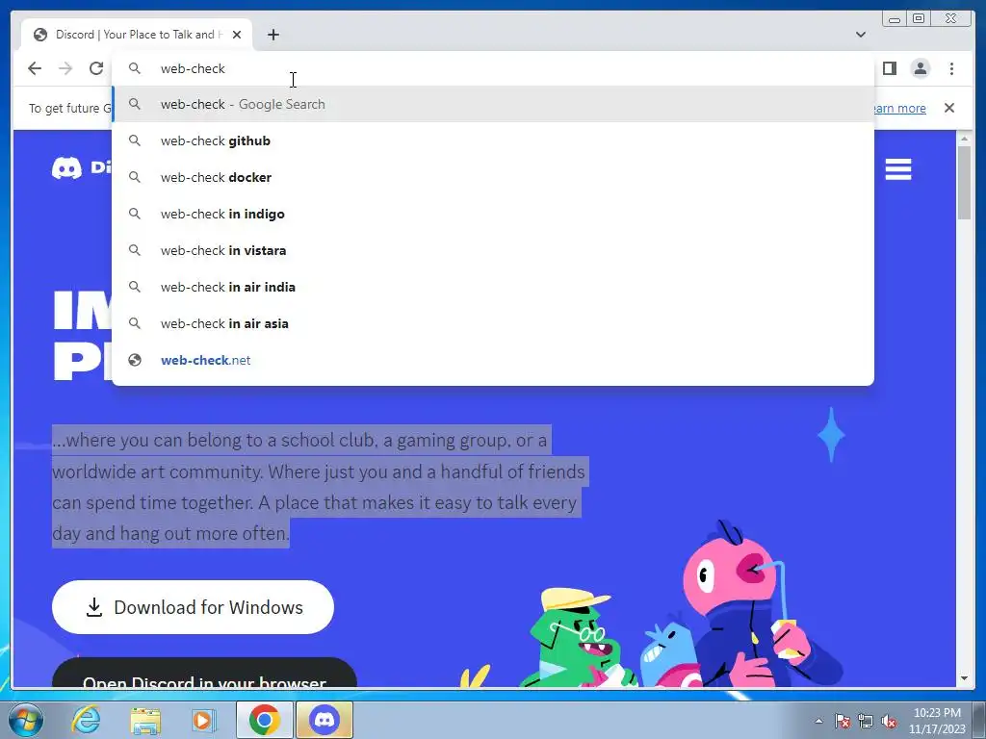Select 'web-check in air asia' suggestion

pyautogui.click(x=493, y=323)
